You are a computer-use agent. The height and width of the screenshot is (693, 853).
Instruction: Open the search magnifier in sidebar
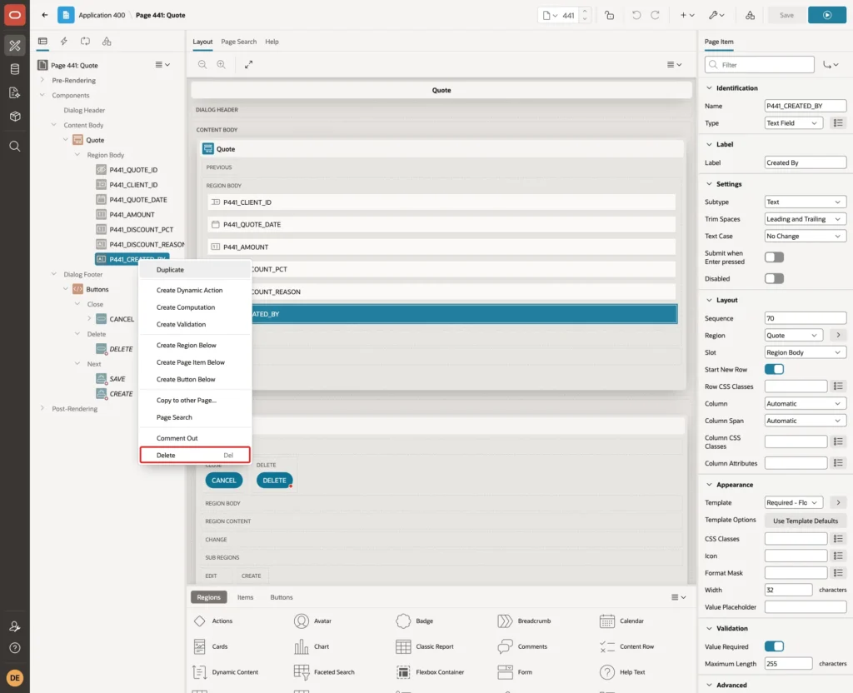[x=15, y=147]
